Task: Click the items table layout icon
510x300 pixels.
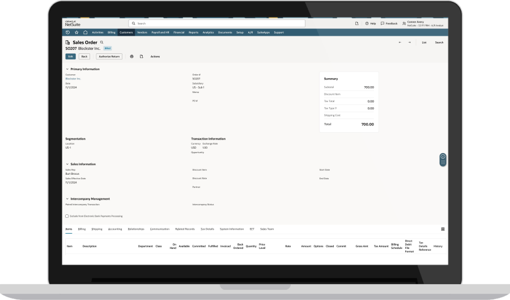Action: [x=443, y=229]
